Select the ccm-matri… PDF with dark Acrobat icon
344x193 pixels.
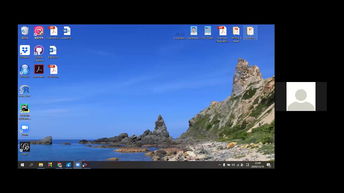(39, 71)
